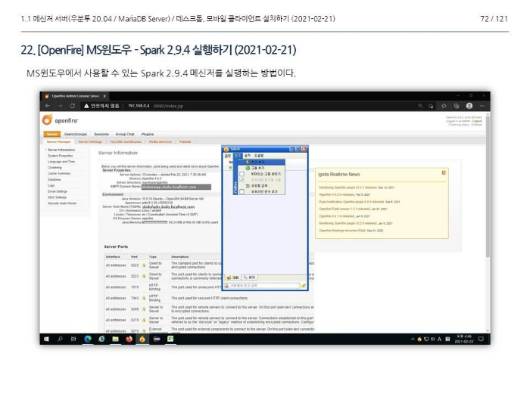Image resolution: width=530 pixels, height=397 pixels.
Task: Switch to Spark app on the taskbar
Action: pyautogui.click(x=142, y=339)
